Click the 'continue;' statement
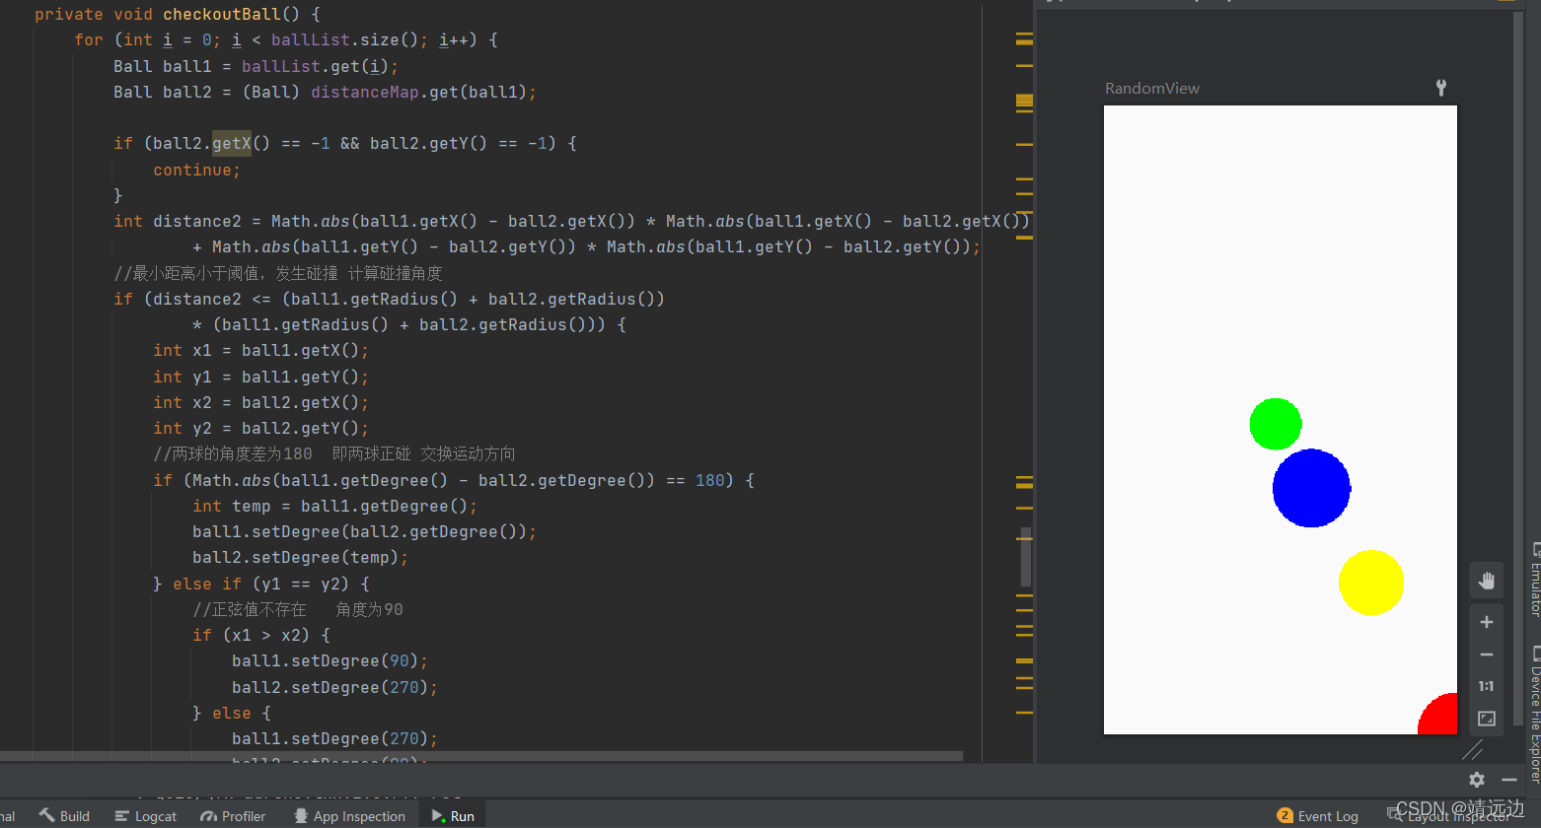Screen dimensions: 1541x828 tap(196, 170)
